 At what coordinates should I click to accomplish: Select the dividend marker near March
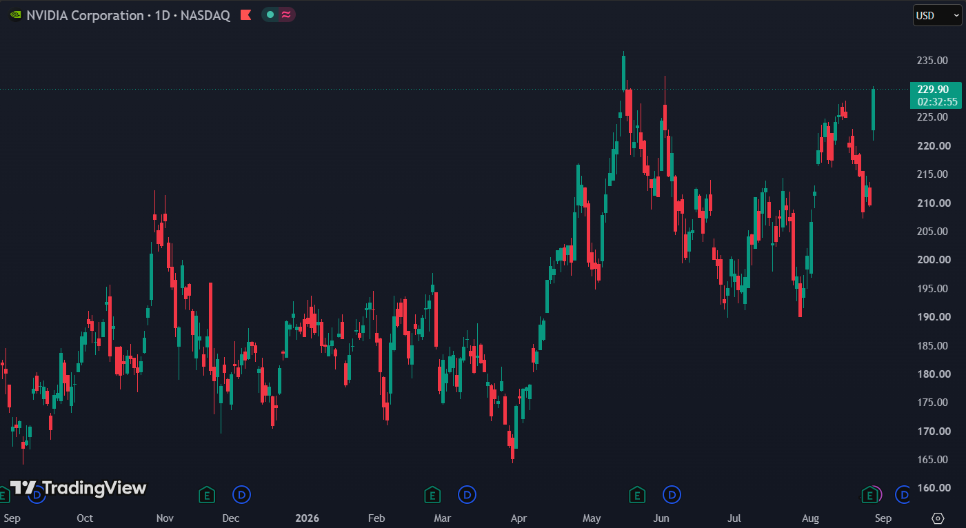(x=467, y=494)
